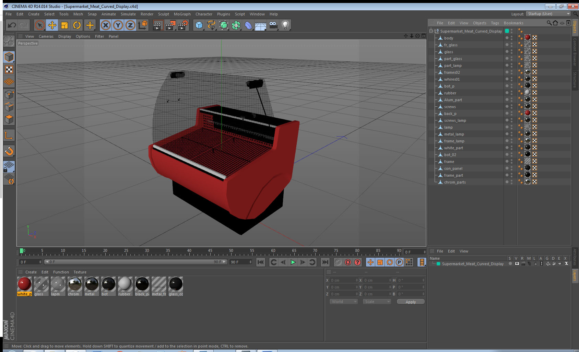
Task: Open Material Manager Texture menu
Action: (x=80, y=272)
